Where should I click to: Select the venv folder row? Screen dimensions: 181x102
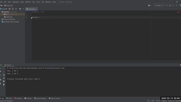(x=12, y=14)
